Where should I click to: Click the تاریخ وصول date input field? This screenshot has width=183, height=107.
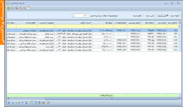point(81,15)
